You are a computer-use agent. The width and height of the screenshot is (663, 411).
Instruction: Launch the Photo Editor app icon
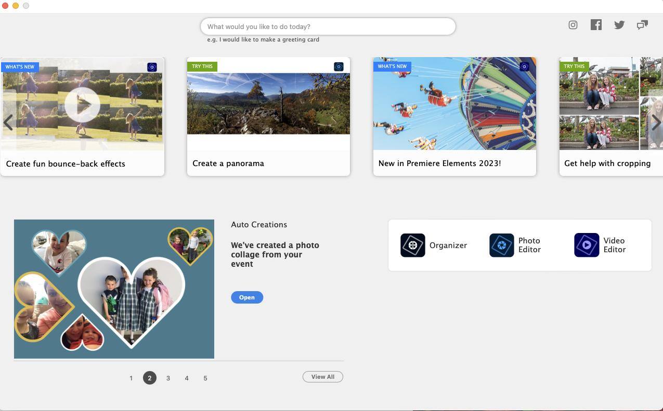(501, 245)
